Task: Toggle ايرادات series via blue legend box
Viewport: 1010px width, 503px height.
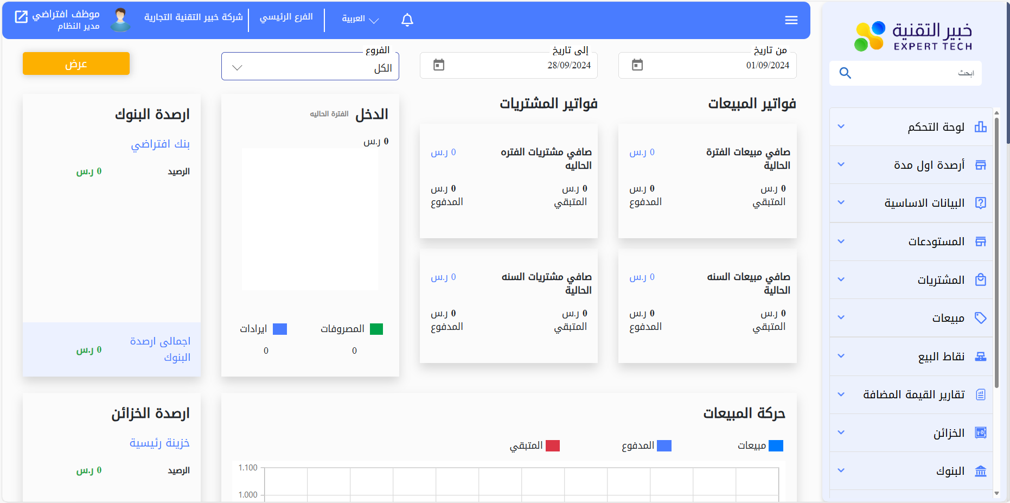Action: 280,329
